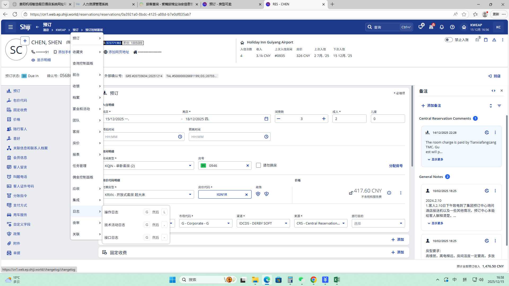Click the 分配房号 link

tap(396, 166)
